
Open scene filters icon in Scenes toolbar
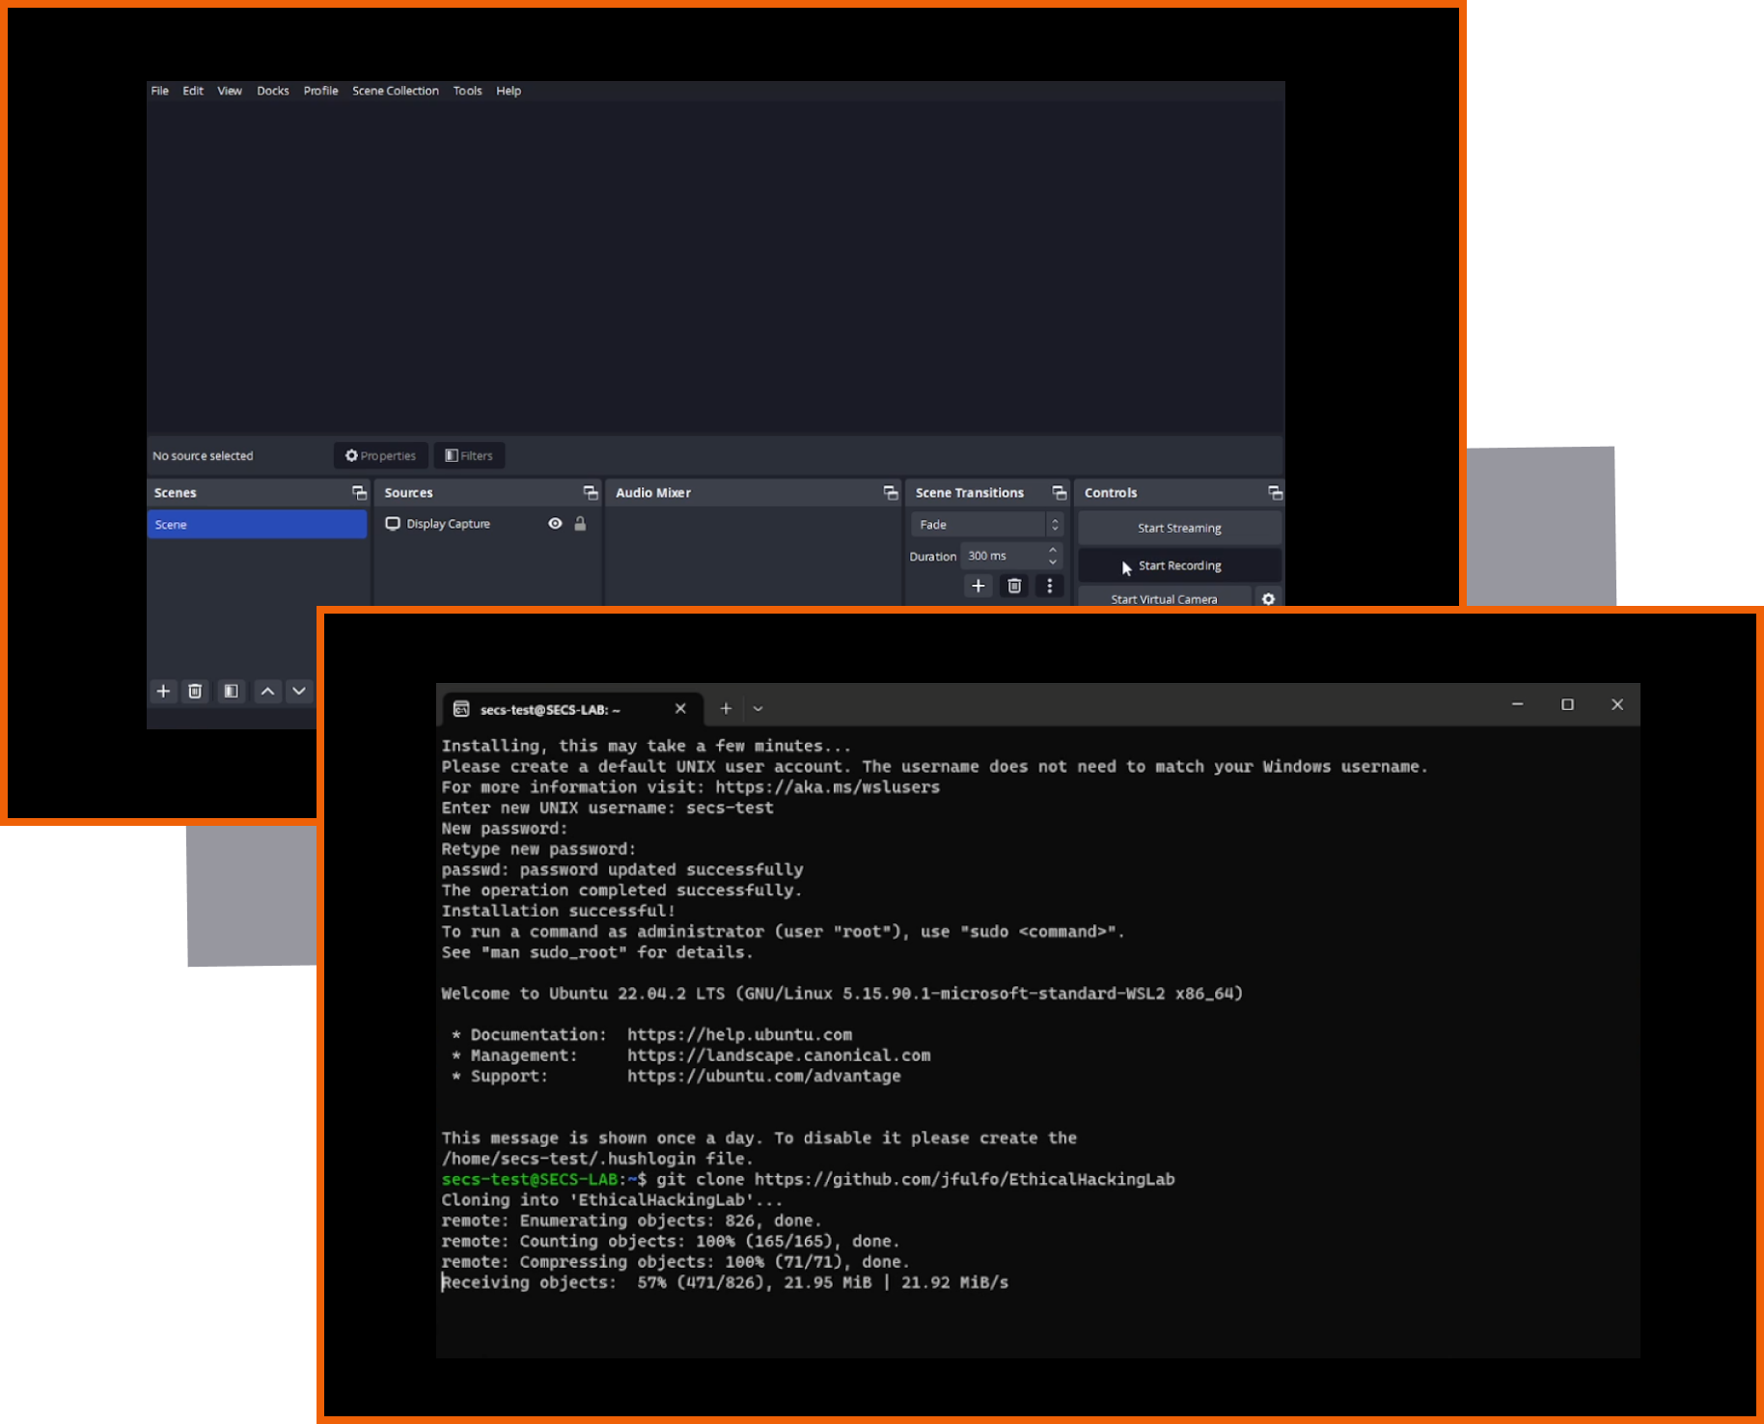click(231, 691)
